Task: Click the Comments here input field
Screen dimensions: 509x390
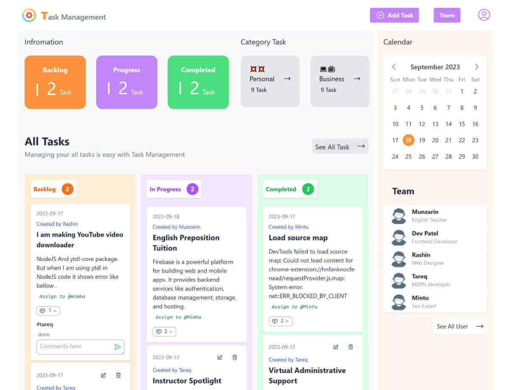Action: [72, 347]
